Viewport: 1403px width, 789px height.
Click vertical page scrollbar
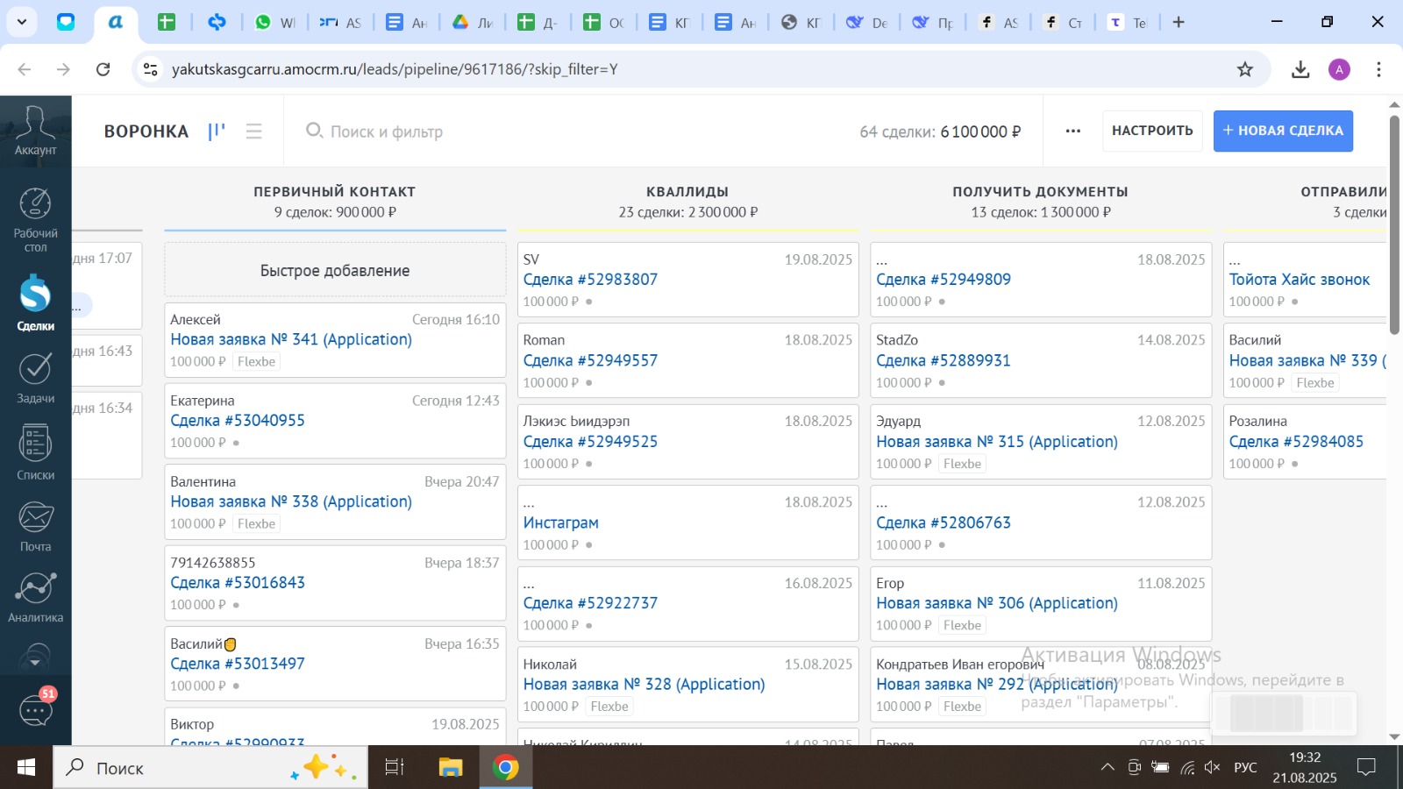coord(1394,224)
